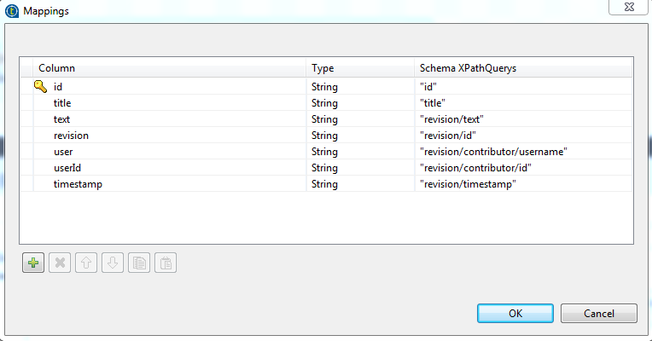The image size is (652, 341).
Task: Open Type cell for timestamp row
Action: point(360,183)
